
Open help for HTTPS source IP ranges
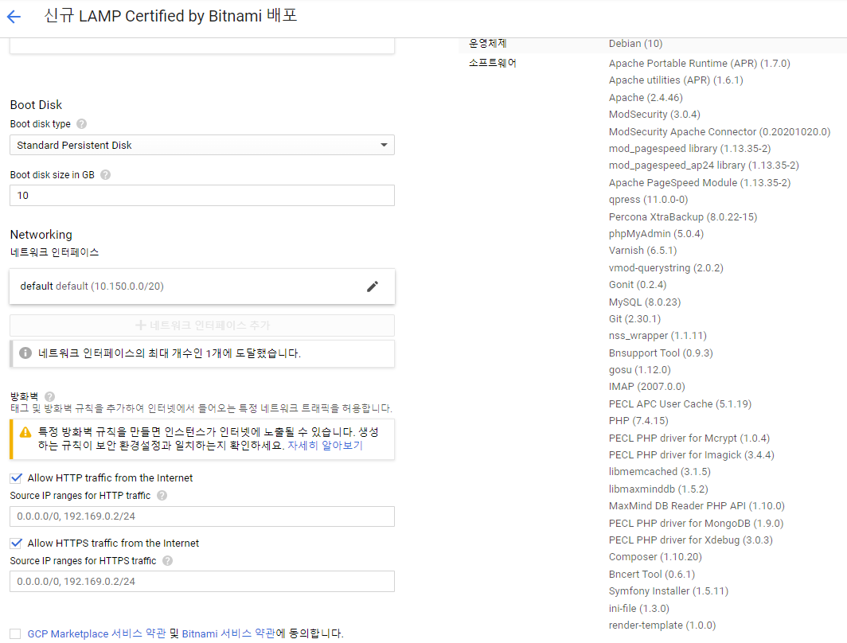point(167,561)
